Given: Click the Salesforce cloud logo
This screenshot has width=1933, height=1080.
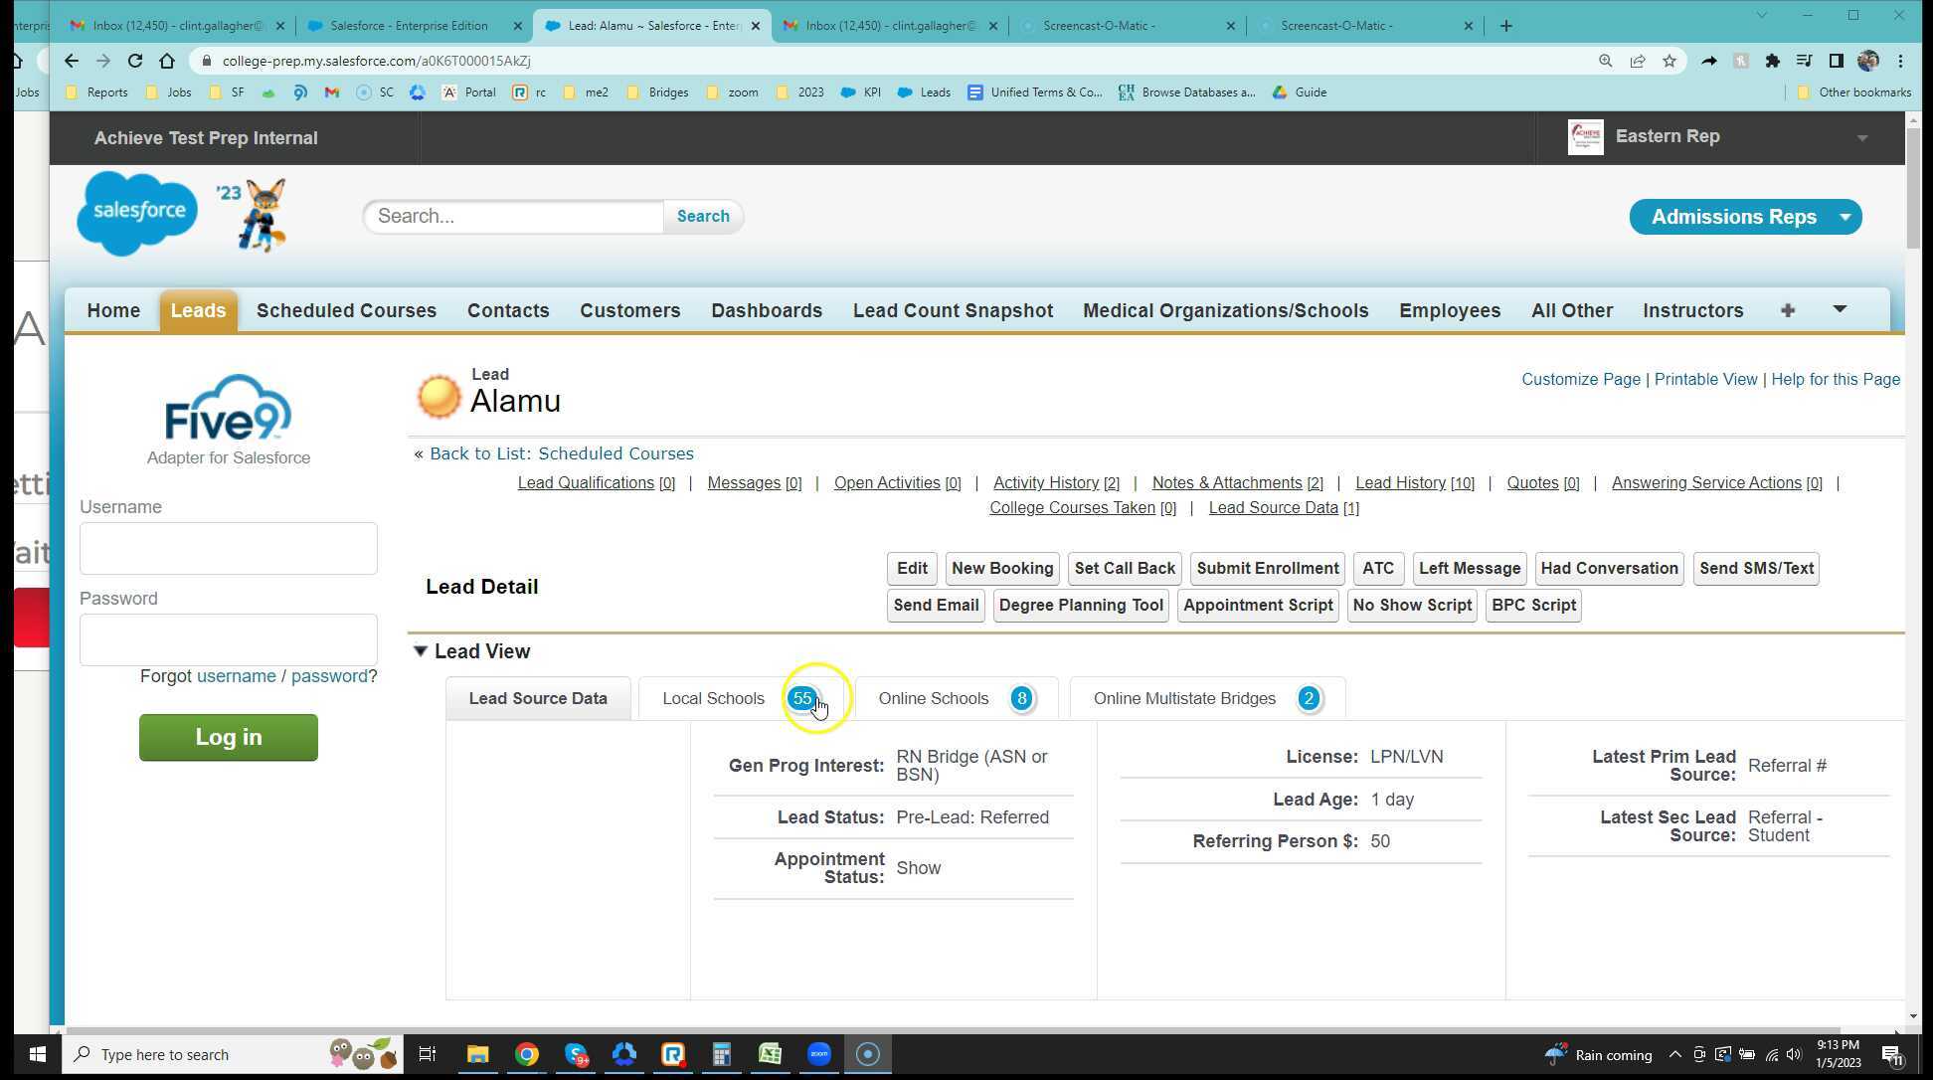Looking at the screenshot, I should click(x=137, y=213).
